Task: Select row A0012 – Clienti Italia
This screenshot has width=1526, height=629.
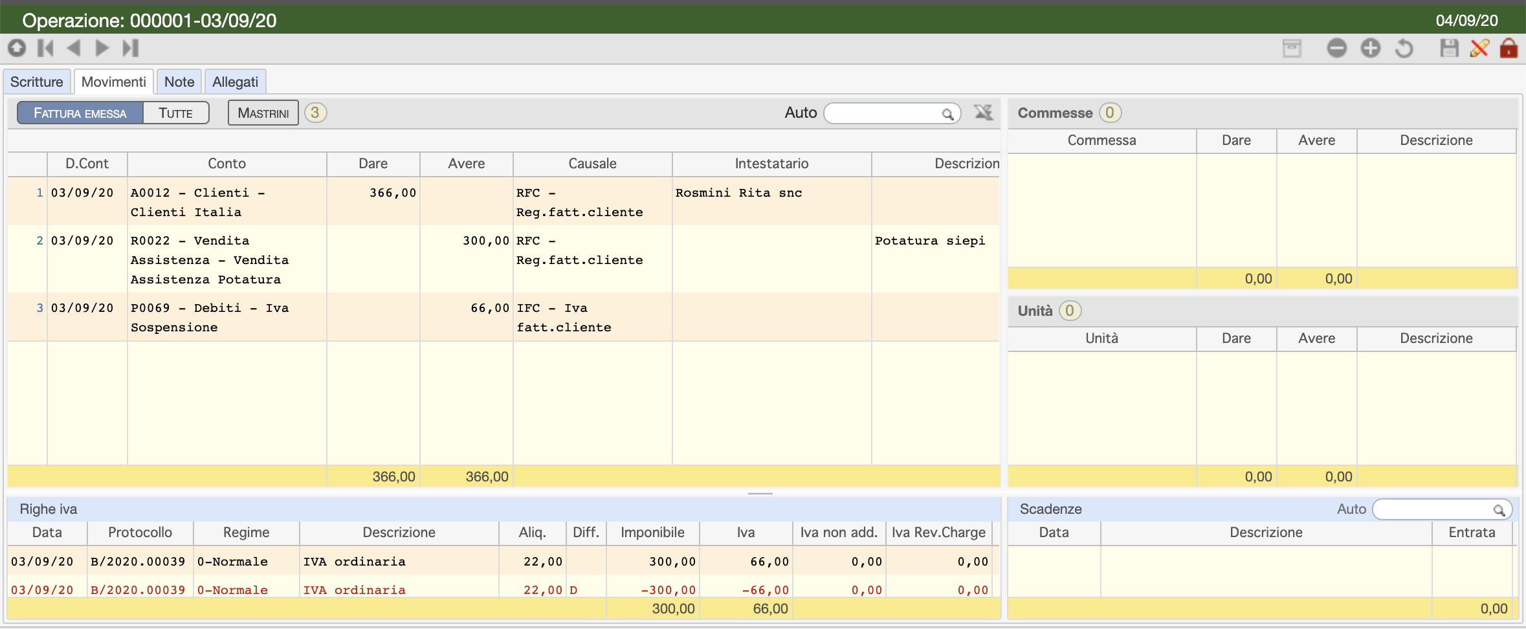Action: click(503, 202)
